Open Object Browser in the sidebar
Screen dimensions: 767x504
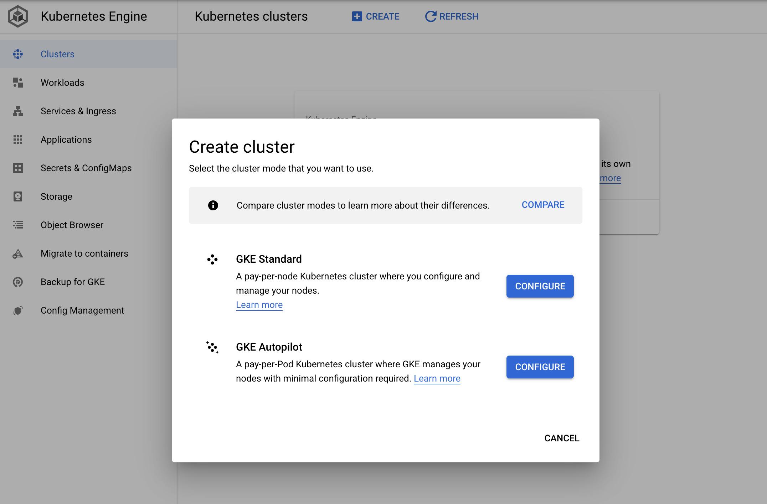pyautogui.click(x=72, y=225)
